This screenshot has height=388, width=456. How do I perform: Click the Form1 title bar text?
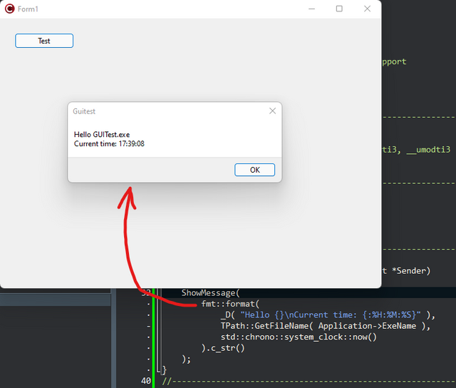pyautogui.click(x=28, y=9)
